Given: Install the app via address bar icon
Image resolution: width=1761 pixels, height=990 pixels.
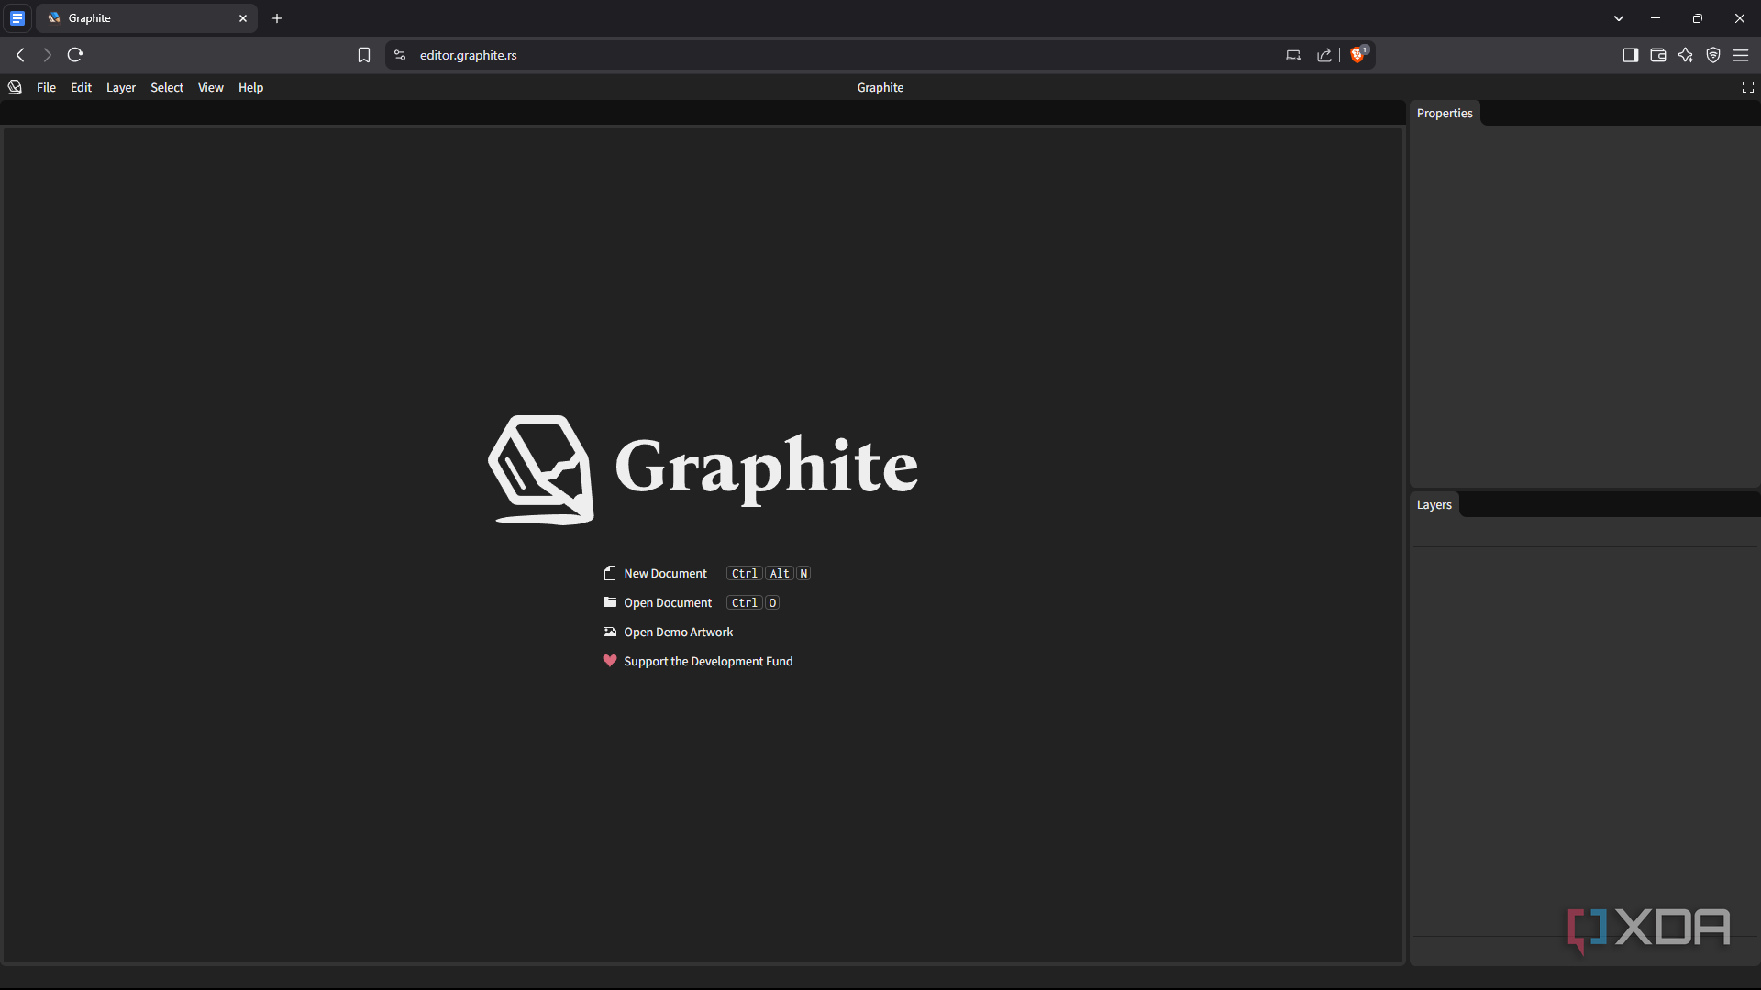Looking at the screenshot, I should pyautogui.click(x=1293, y=55).
